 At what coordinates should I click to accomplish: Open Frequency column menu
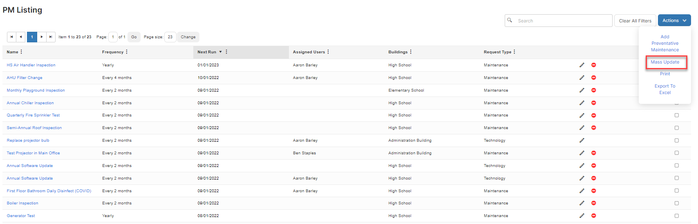coord(127,52)
